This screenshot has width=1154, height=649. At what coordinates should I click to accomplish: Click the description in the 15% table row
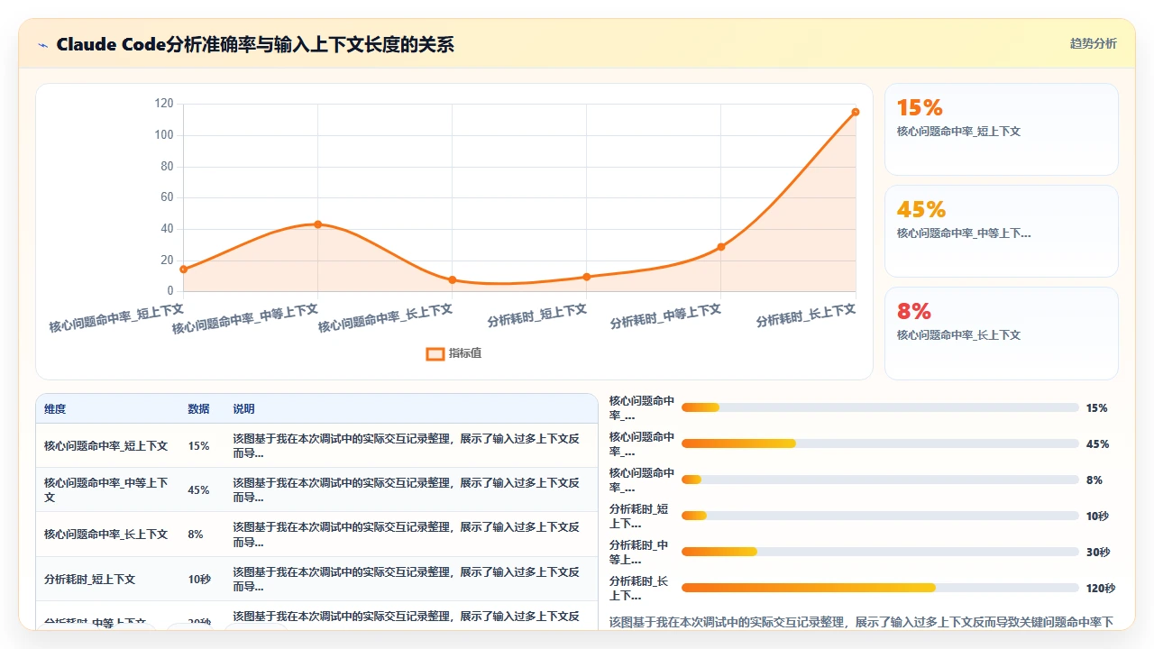[x=407, y=445]
